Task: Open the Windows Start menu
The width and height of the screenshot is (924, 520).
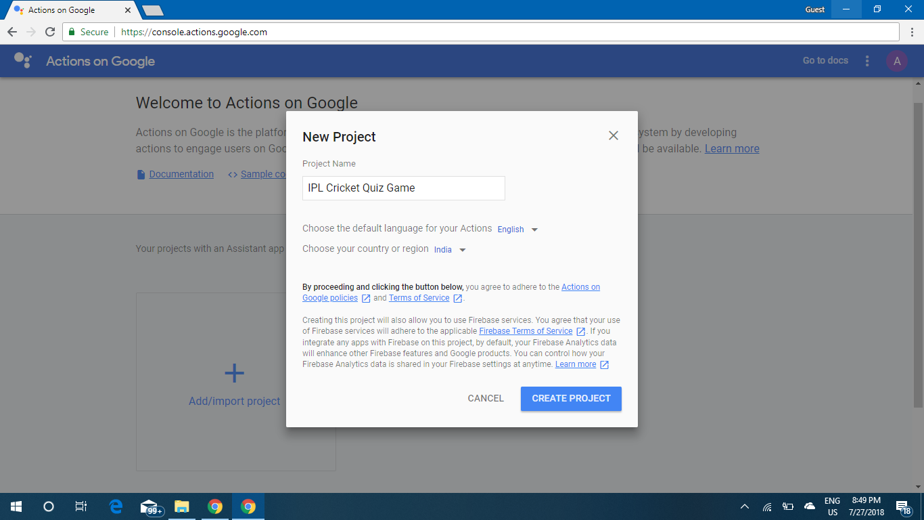Action: point(16,506)
